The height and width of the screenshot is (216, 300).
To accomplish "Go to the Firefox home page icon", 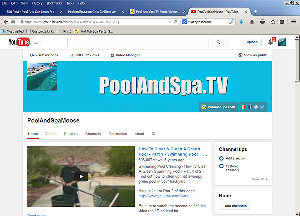I will pos(252,22).
